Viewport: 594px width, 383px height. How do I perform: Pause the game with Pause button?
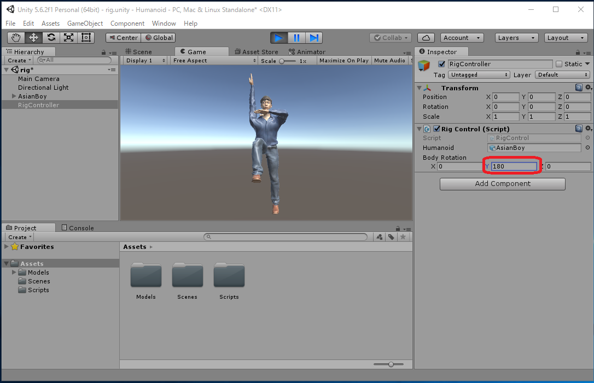(x=296, y=38)
